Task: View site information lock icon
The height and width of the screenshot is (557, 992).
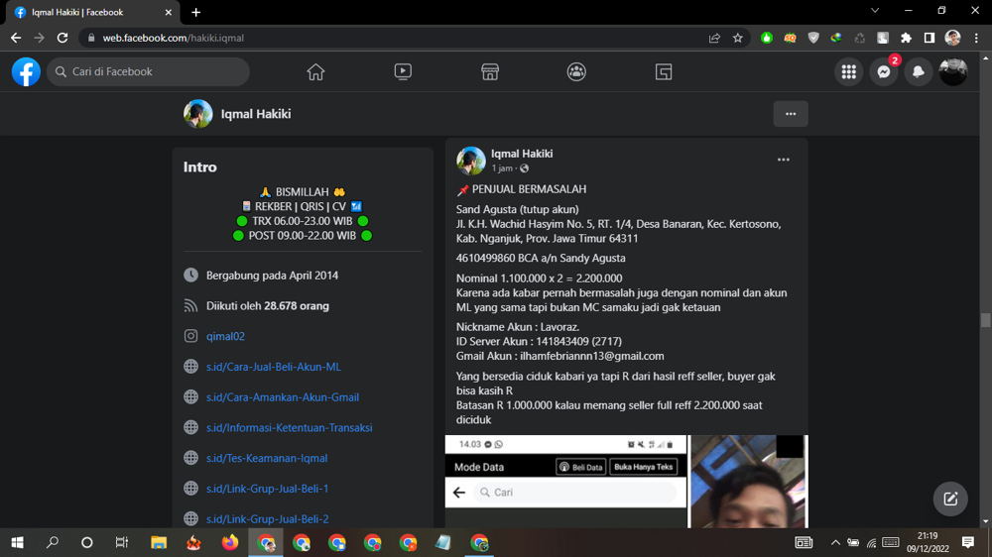Action: tap(91, 38)
